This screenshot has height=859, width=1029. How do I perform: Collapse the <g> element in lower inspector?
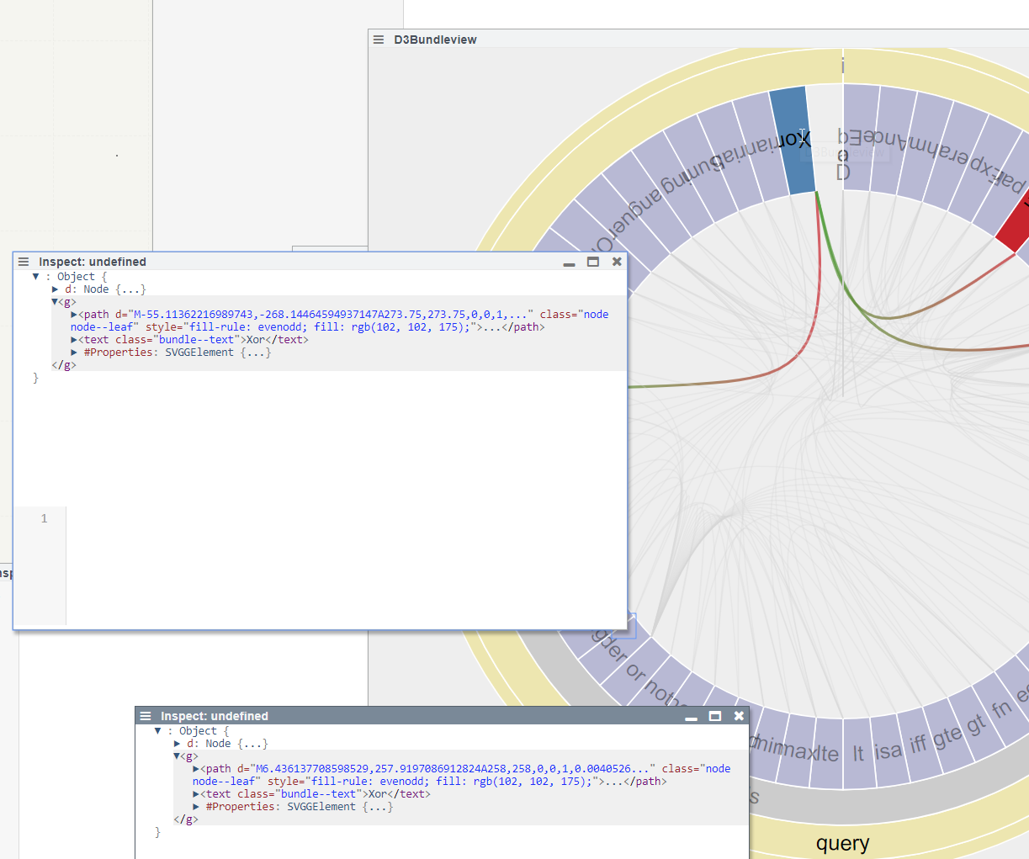coord(177,756)
